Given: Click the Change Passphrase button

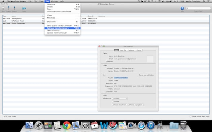Looking at the screenshot, I should coord(119,105).
